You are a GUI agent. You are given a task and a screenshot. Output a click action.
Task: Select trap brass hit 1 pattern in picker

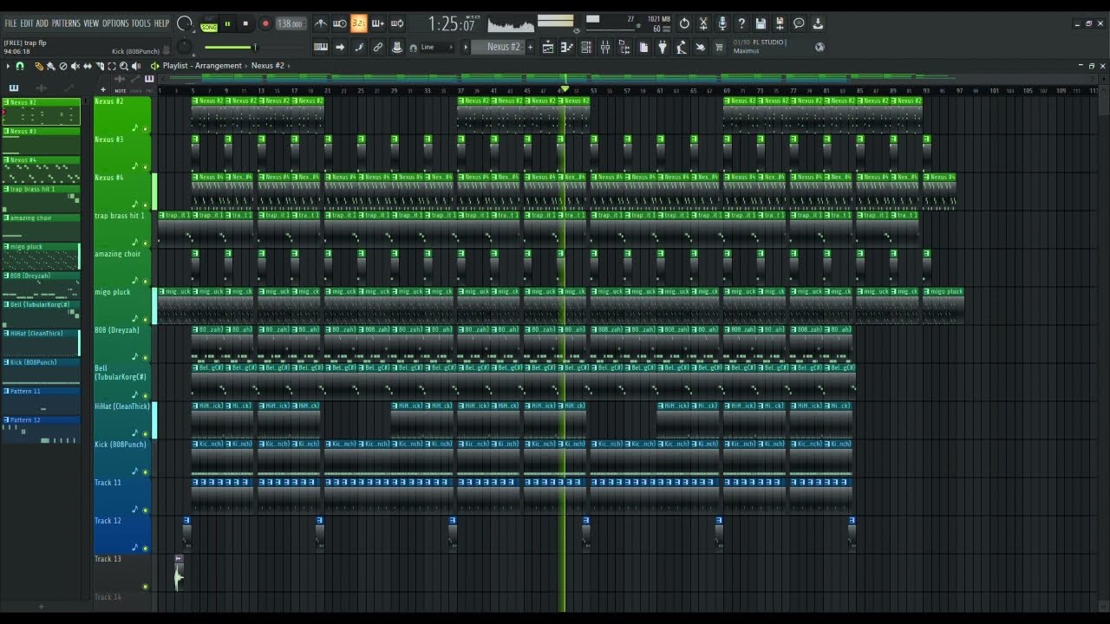tap(41, 198)
